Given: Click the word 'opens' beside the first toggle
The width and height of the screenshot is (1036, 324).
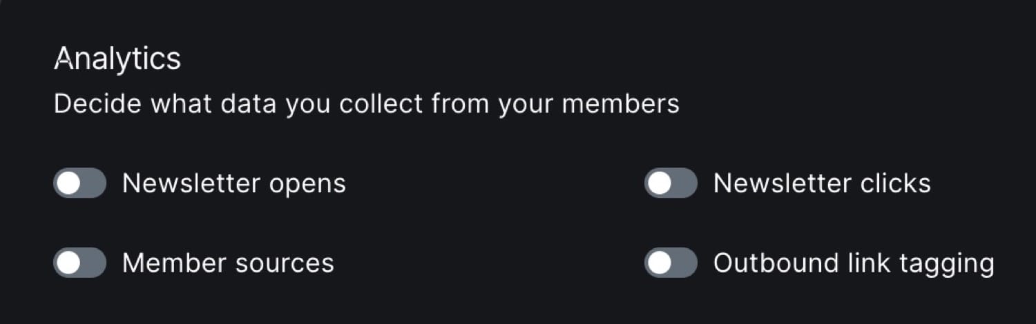Looking at the screenshot, I should pyautogui.click(x=307, y=183).
